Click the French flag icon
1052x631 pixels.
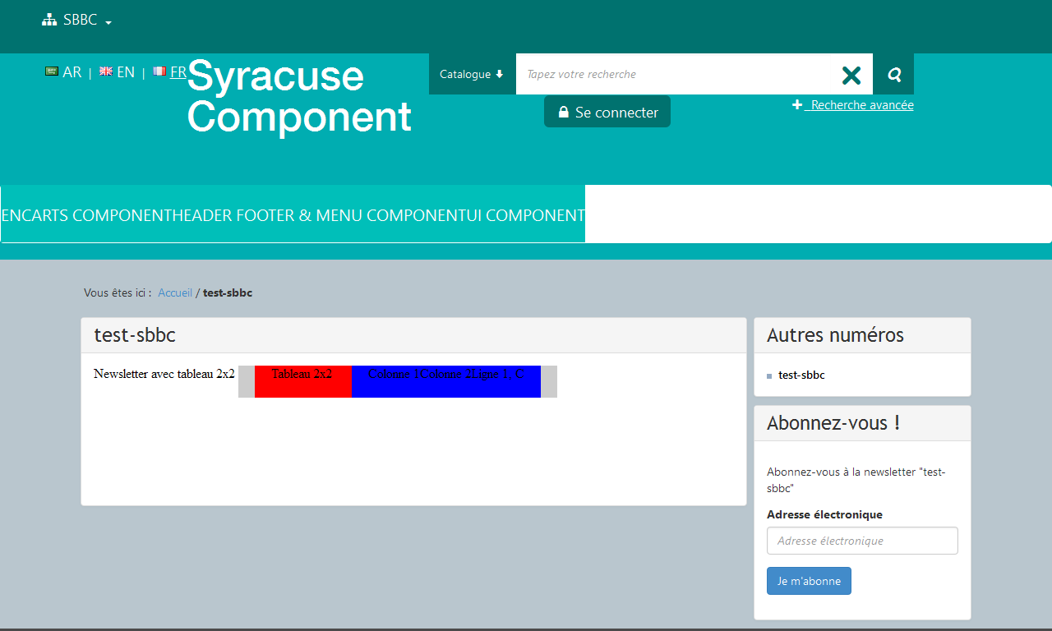pyautogui.click(x=159, y=71)
